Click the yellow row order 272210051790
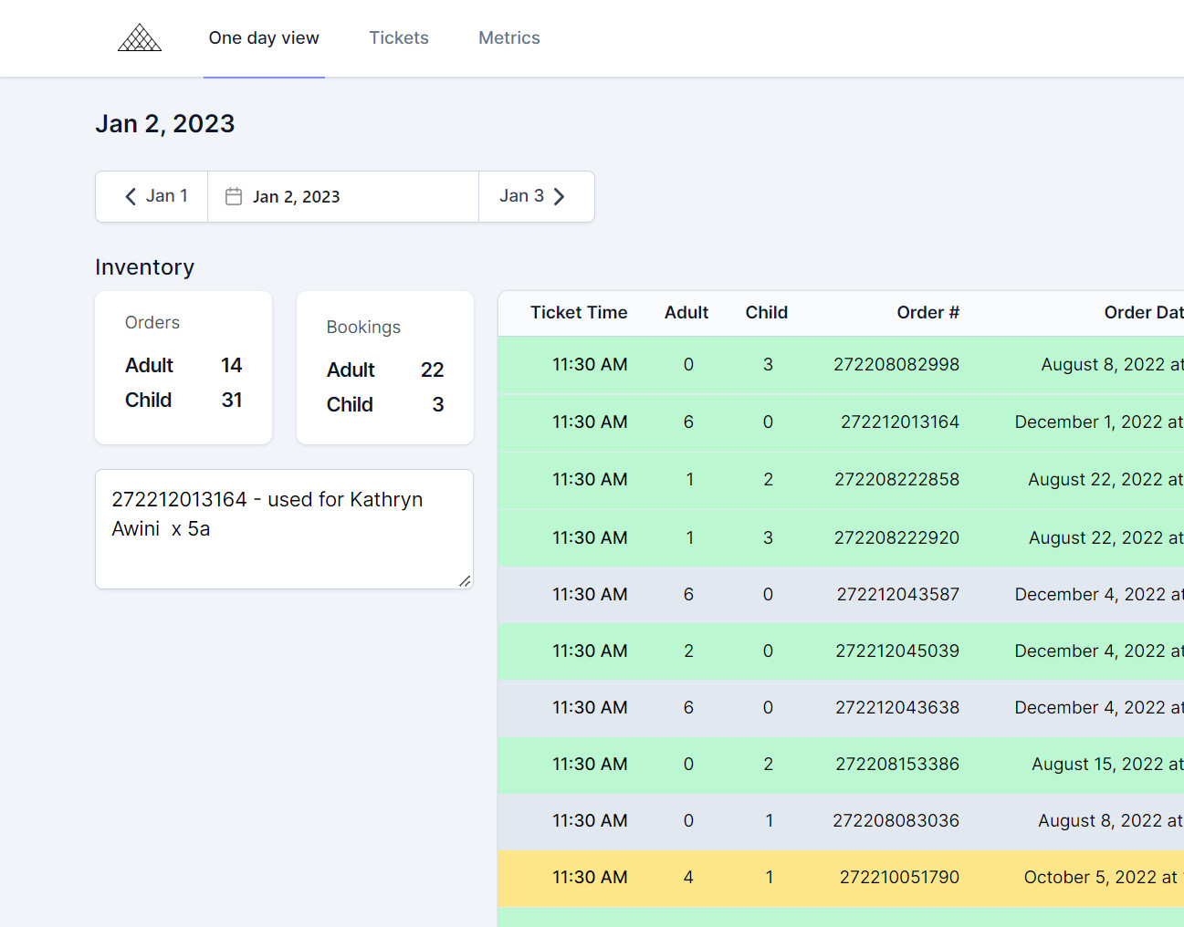Screen dimensions: 1184x927 click(841, 878)
